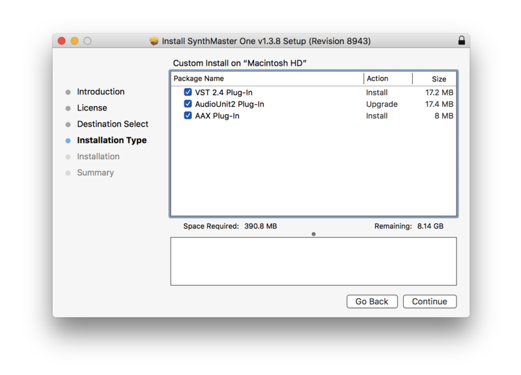The width and height of the screenshot is (521, 375).
Task: Click the installer package icon in title
Action: pos(154,41)
